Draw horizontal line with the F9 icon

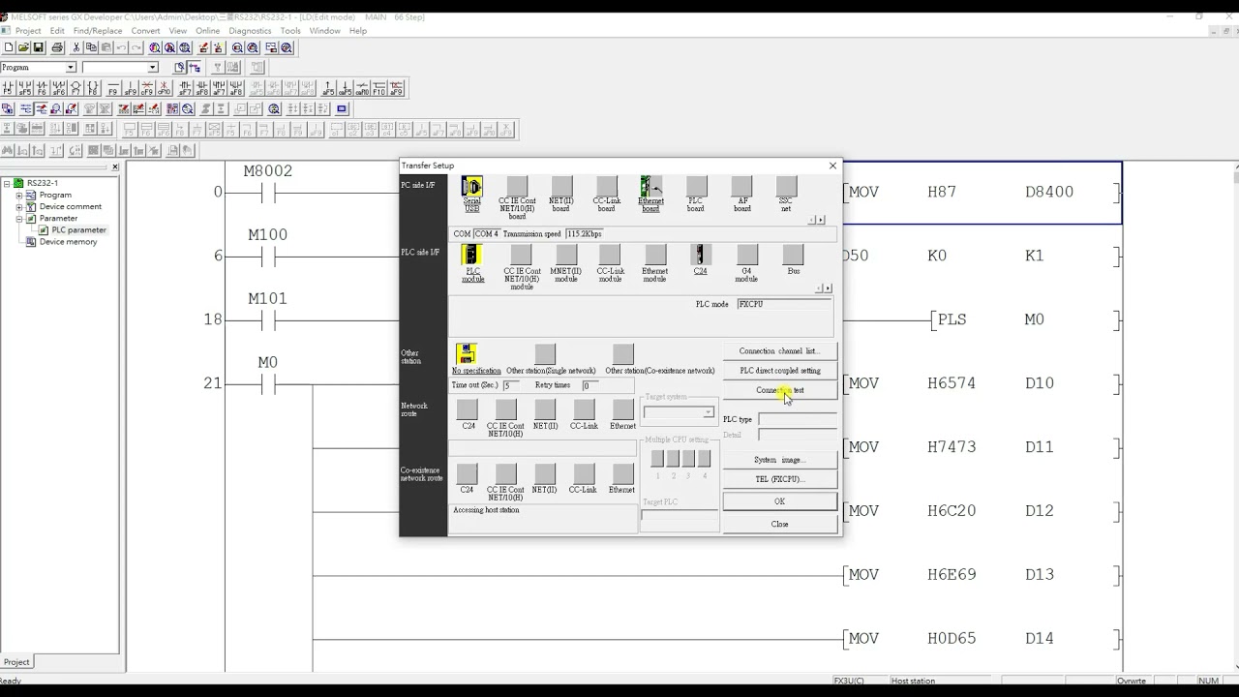pyautogui.click(x=113, y=88)
